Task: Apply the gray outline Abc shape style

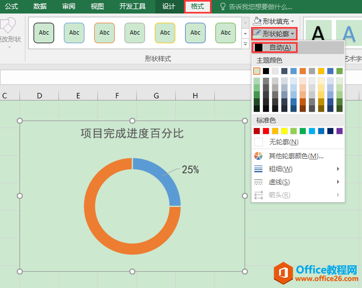Action: tap(135, 33)
